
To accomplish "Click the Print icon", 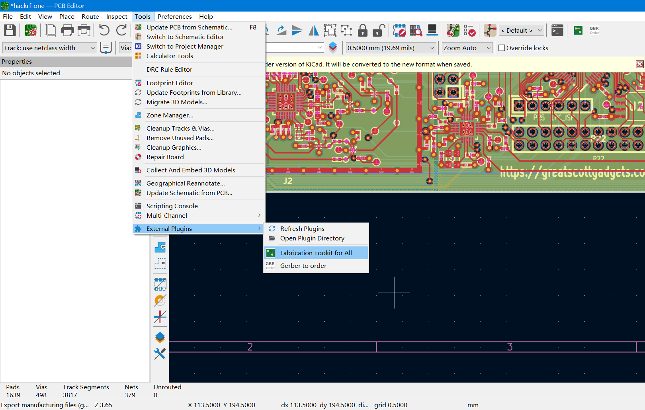I will point(67,31).
